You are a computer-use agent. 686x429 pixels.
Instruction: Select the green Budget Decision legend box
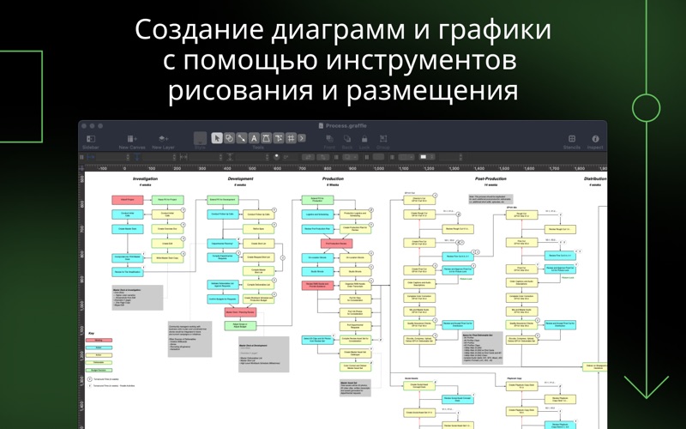coord(99,370)
